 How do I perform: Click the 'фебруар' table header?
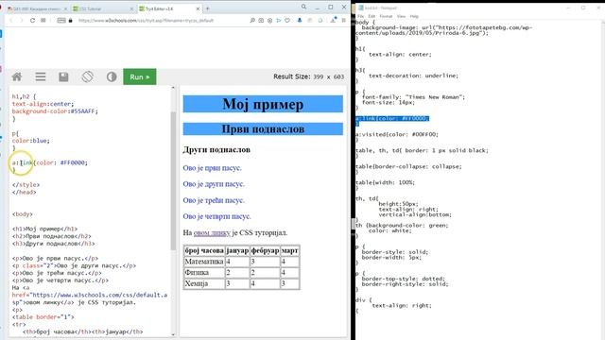265,250
